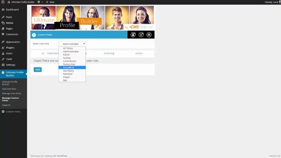
Task: Click the Ordering column header
Action: 109,54
